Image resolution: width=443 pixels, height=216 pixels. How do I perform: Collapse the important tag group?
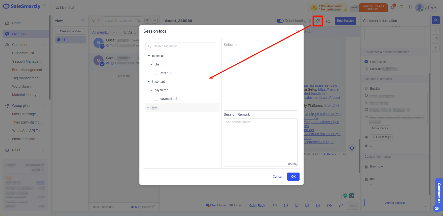[149, 82]
